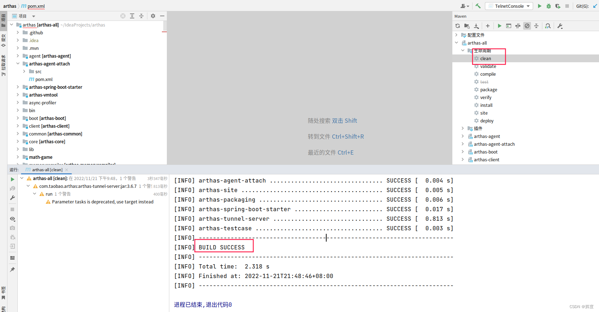Collapse the run warning node in Run tree
Screen dimensions: 599x312
35,194
